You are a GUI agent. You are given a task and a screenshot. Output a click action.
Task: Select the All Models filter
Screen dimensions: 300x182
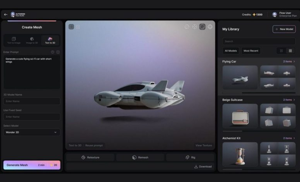[231, 51]
